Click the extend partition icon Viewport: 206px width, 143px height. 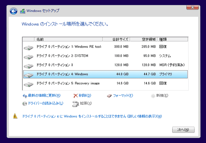76,104
